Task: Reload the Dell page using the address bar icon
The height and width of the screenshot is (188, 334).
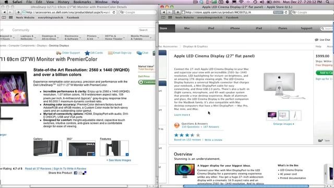Action: pyautogui.click(x=114, y=13)
